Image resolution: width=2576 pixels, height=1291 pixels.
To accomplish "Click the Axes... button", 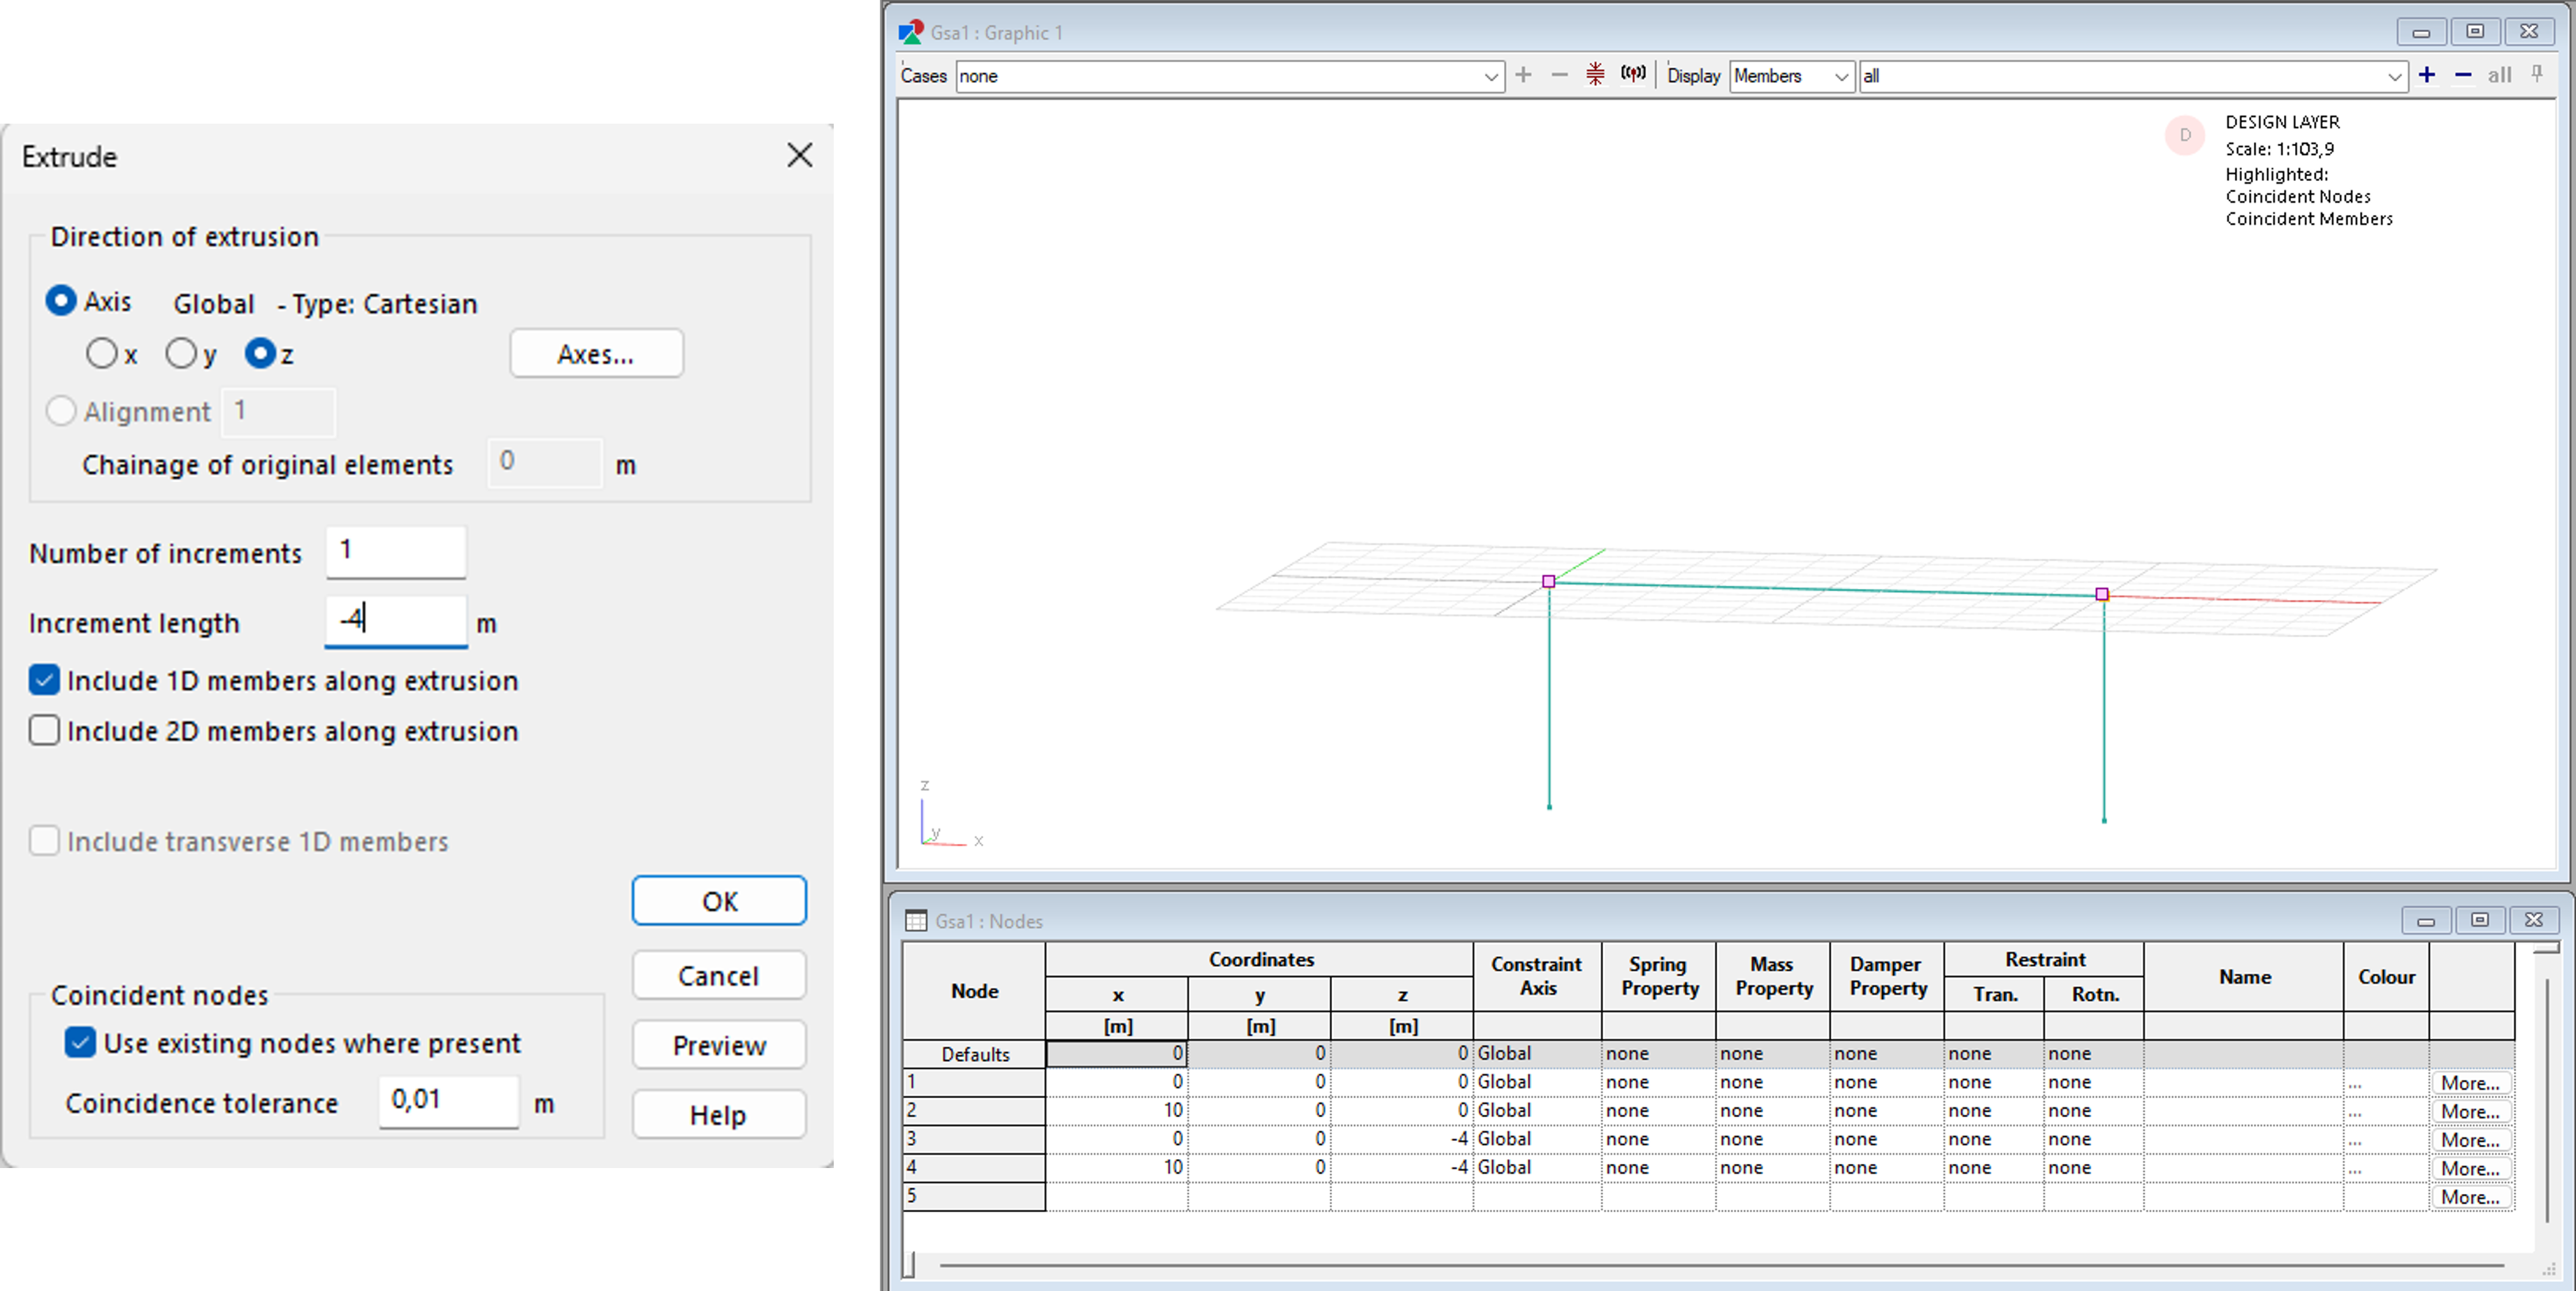I will [x=596, y=354].
